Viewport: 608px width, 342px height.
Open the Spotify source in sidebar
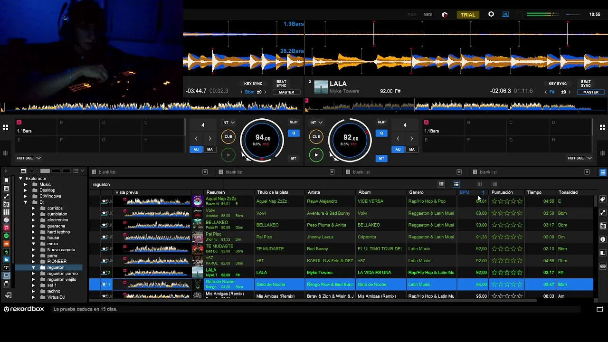pos(6,236)
